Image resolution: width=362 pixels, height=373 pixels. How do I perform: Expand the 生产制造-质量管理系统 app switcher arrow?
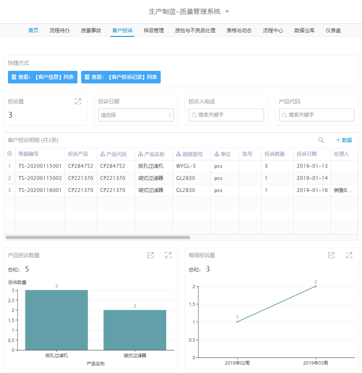pos(227,12)
